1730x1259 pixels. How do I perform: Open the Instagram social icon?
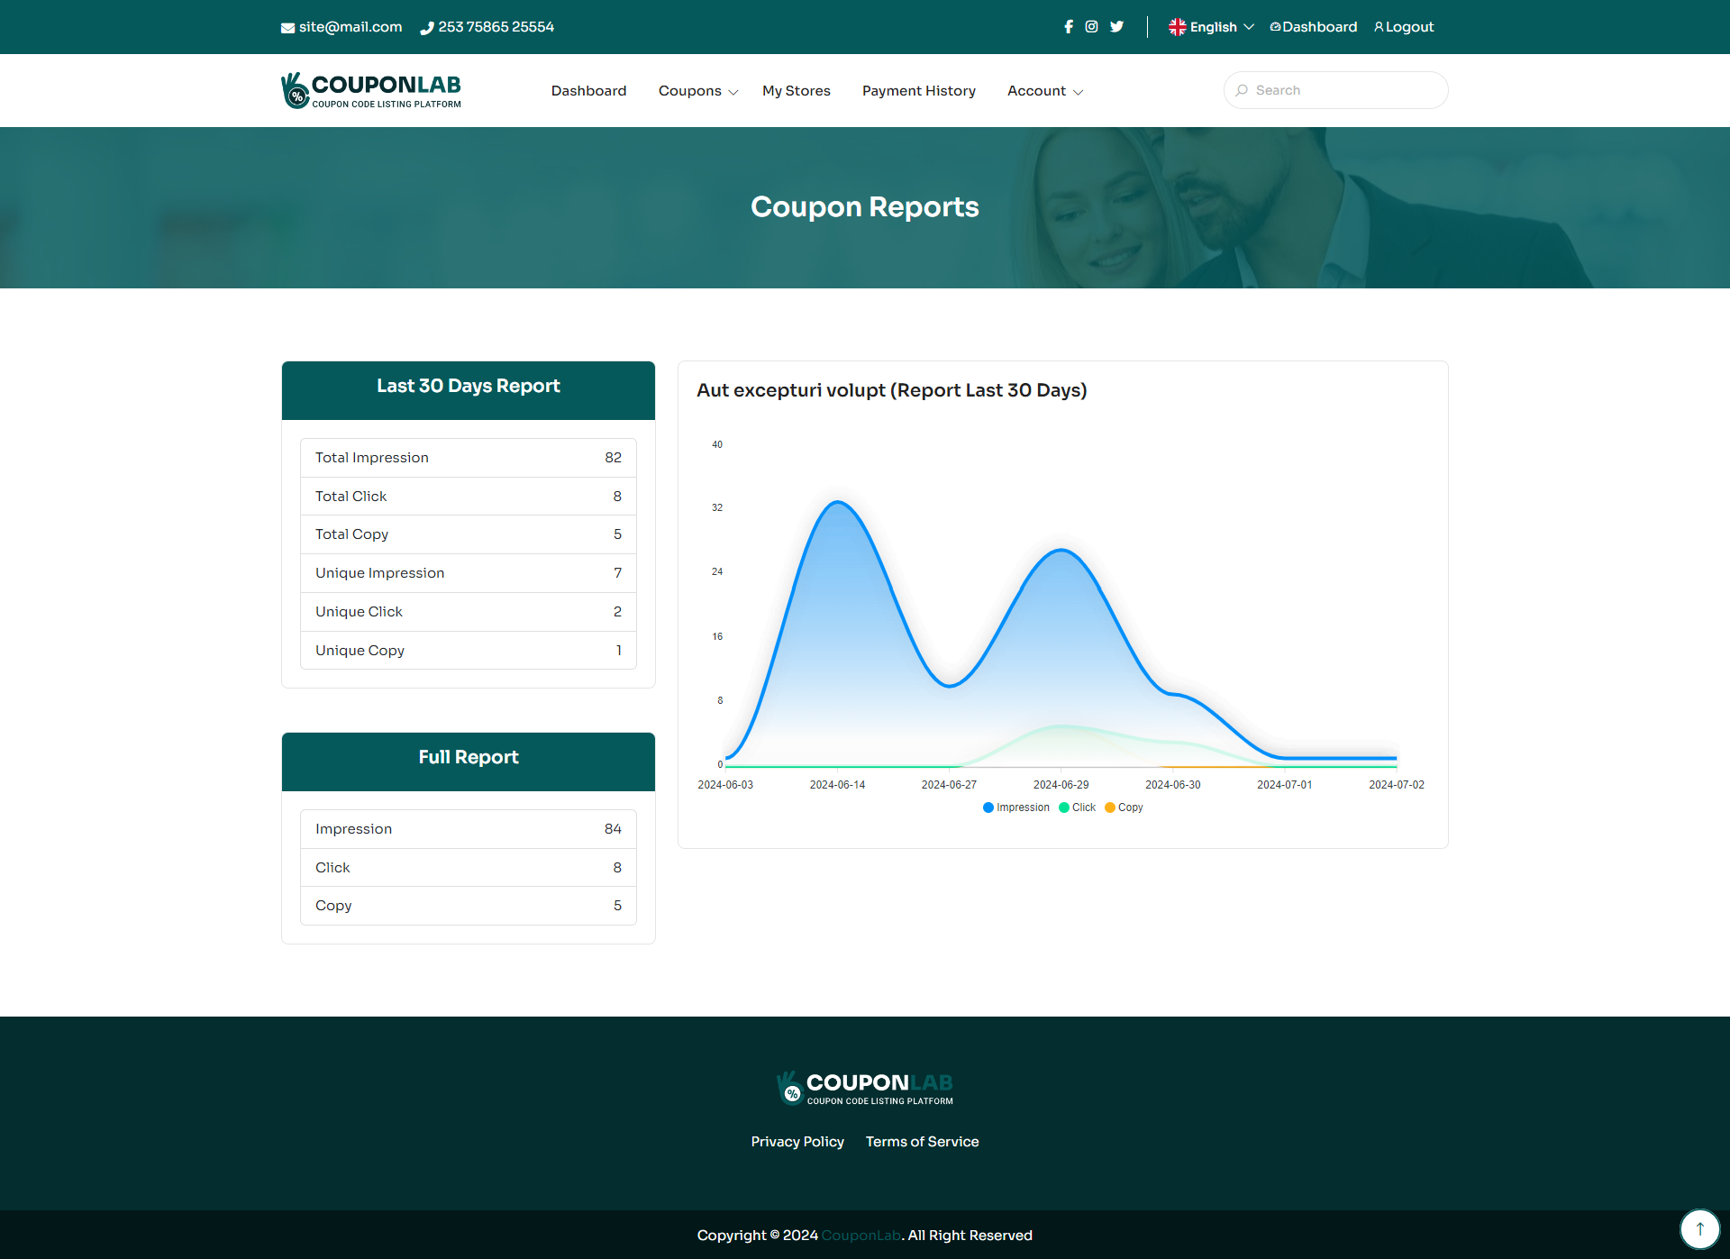[1091, 27]
